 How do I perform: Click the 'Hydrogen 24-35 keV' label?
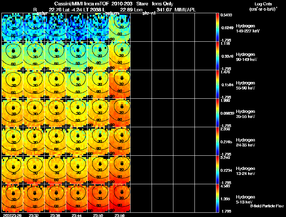(x=246, y=143)
